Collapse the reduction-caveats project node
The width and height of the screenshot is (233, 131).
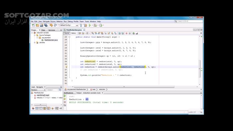pos(32,33)
